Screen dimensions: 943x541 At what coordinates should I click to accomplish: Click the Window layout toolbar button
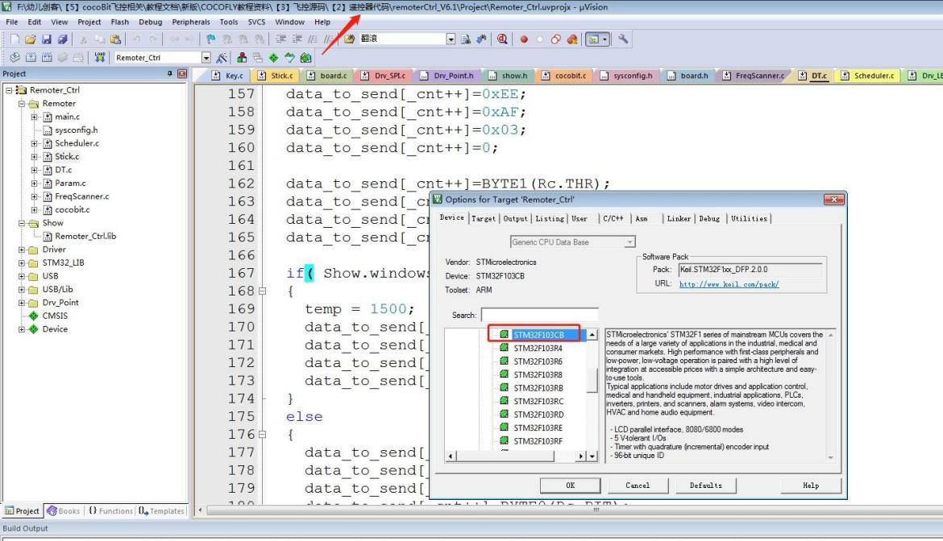coord(597,39)
